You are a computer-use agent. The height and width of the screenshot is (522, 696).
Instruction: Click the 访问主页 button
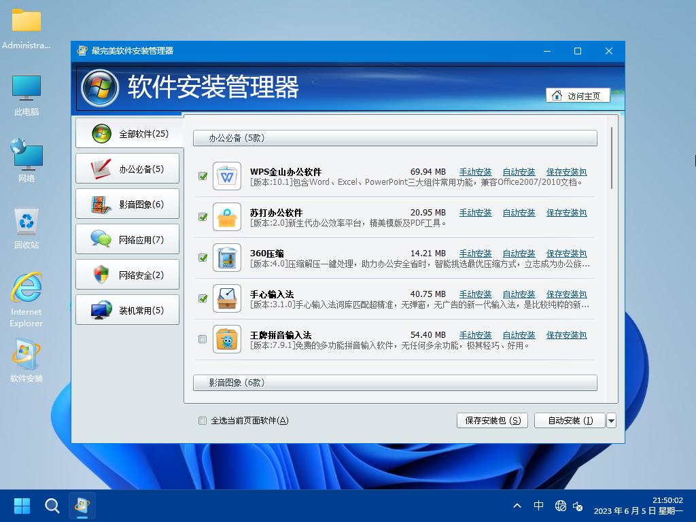[x=578, y=96]
